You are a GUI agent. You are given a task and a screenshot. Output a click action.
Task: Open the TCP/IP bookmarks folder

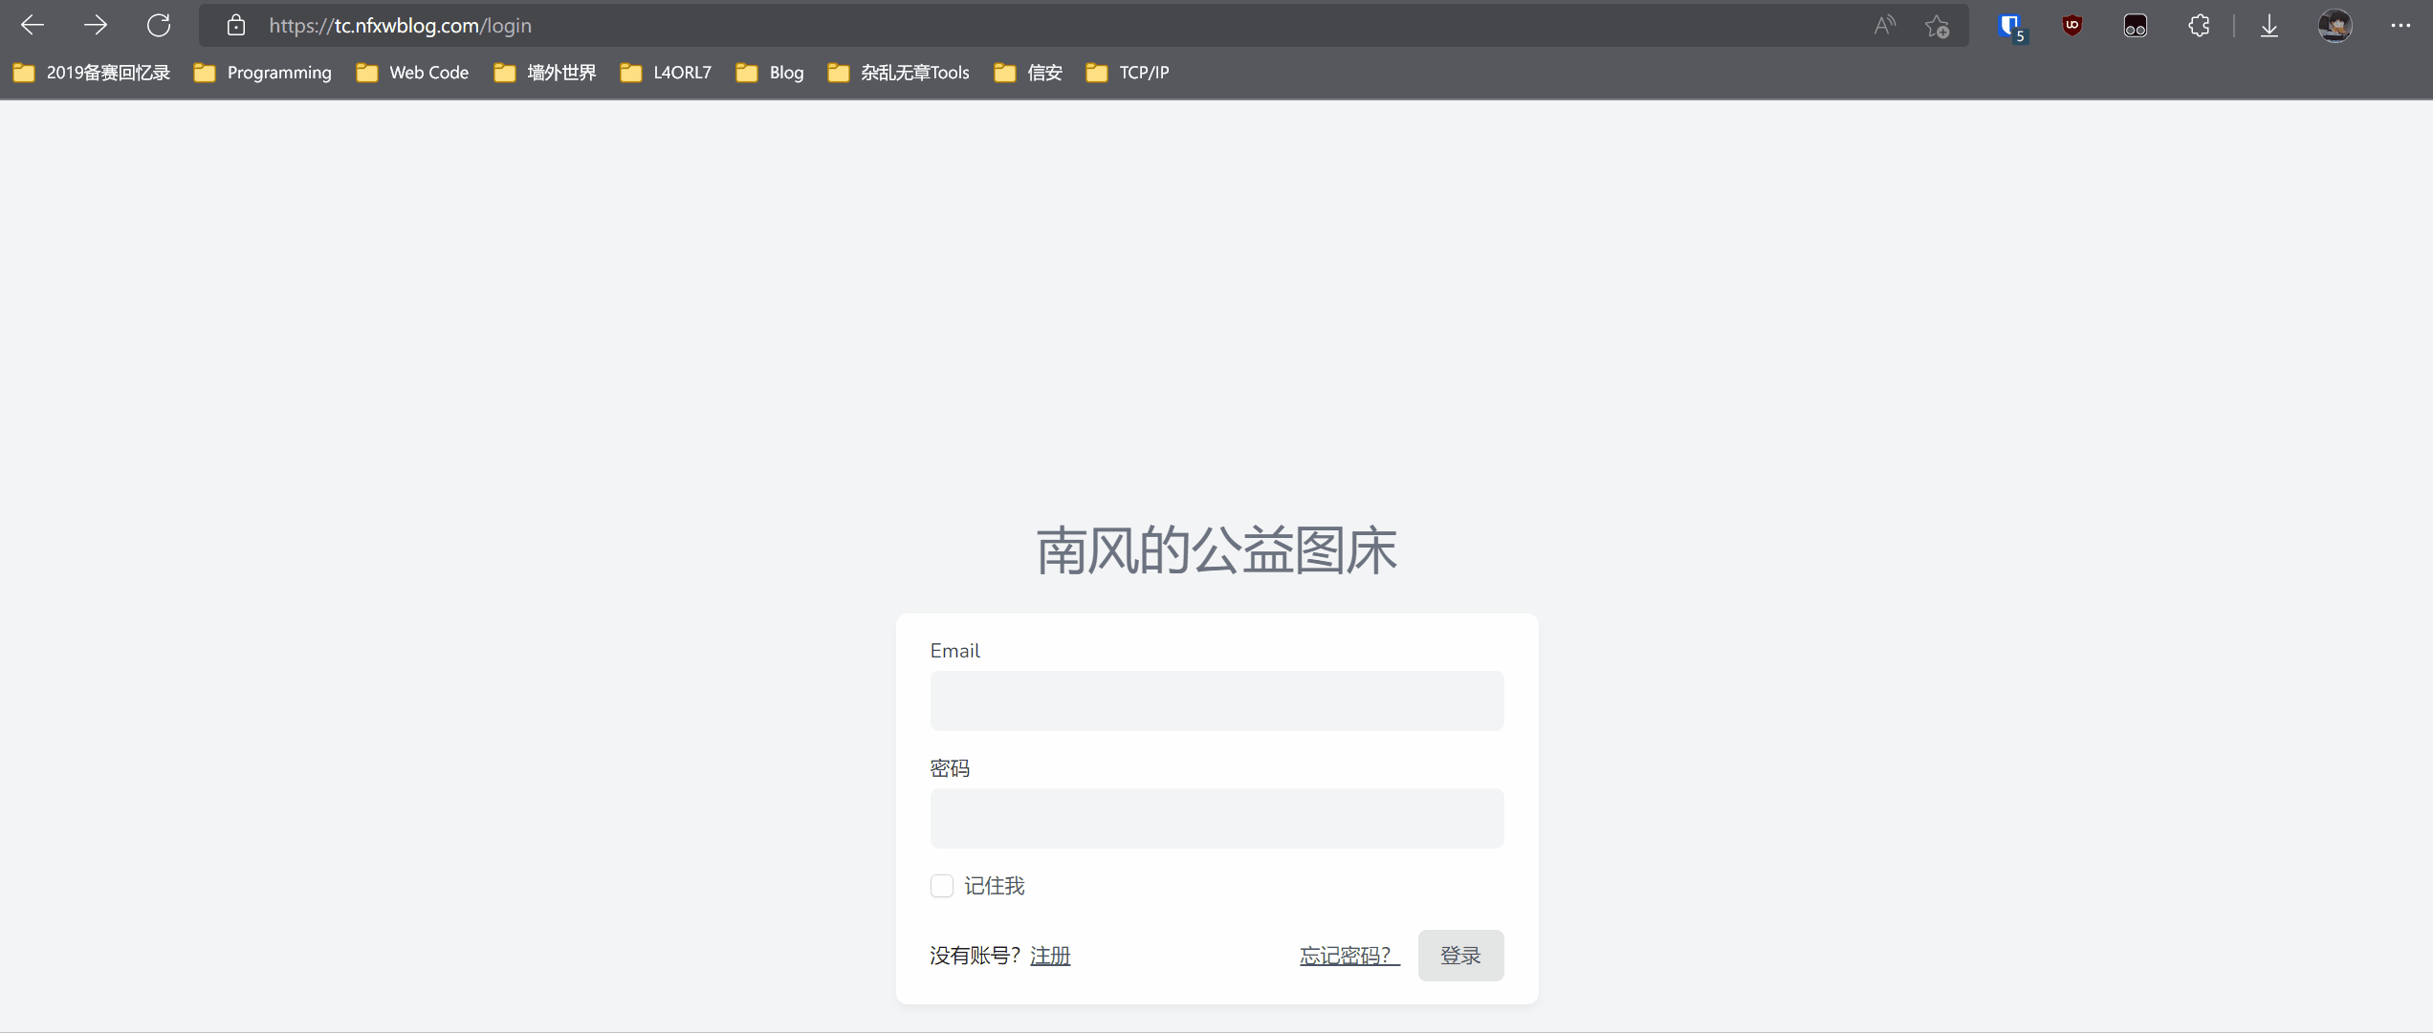(1143, 72)
